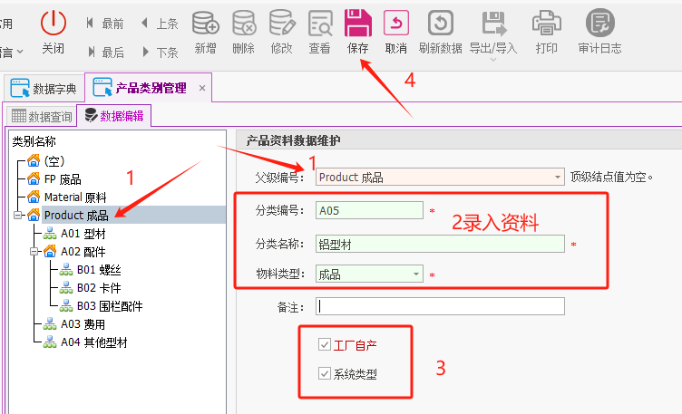
Task: Click node icon beside A01 型材
Action: [50, 234]
